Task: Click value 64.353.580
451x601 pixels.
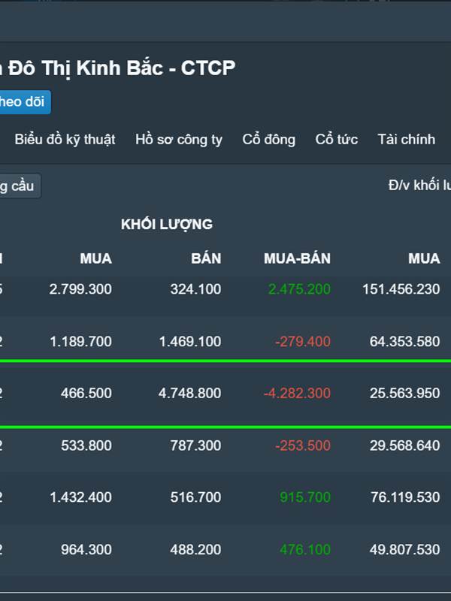Action: (404, 342)
